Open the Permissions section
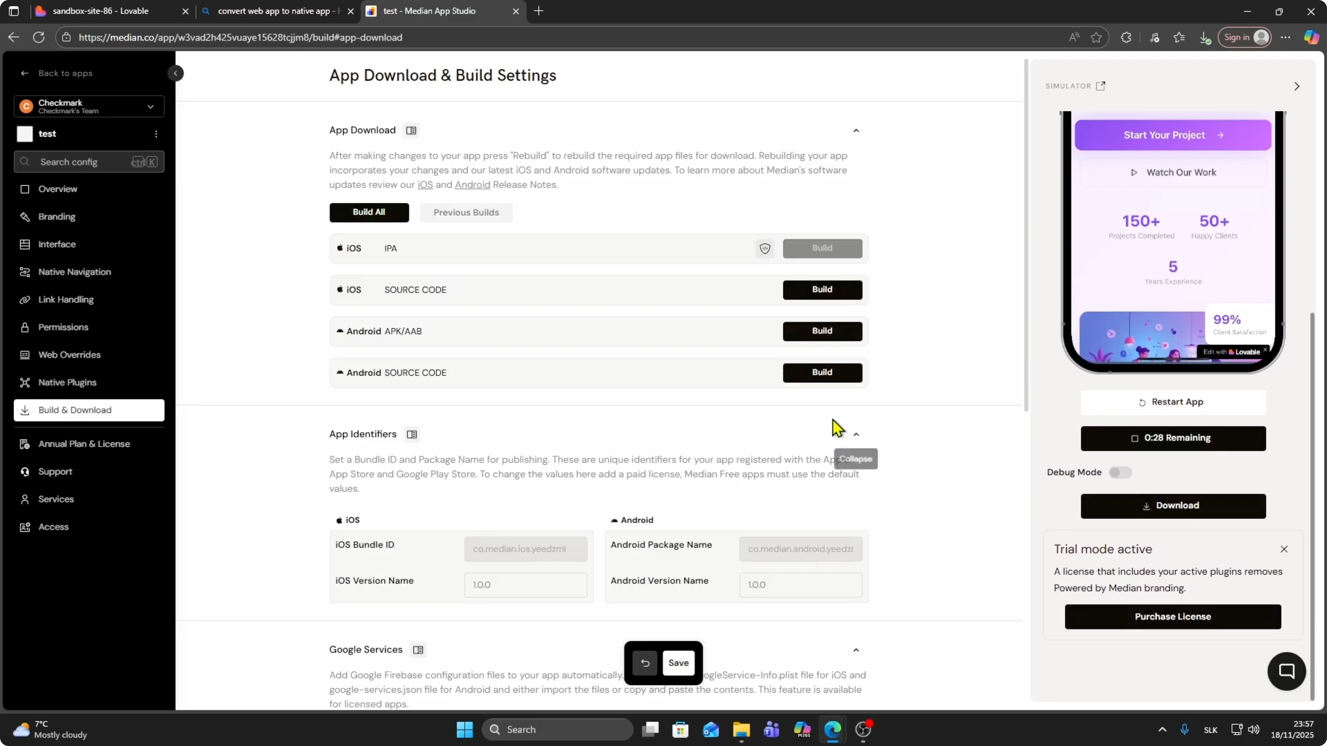Screen dimensions: 1327x746 tap(89, 328)
